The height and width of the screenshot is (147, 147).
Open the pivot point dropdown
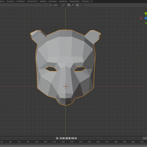point(64,5)
